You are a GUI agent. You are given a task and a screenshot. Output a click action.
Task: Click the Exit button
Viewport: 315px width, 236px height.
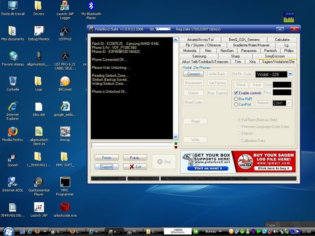(x=135, y=166)
